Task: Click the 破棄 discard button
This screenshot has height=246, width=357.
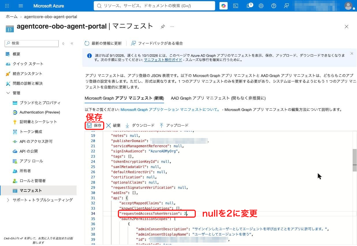Action: coord(113,125)
